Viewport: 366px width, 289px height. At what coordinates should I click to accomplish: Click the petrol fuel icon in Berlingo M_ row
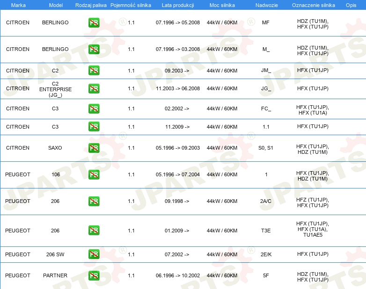coord(94,49)
